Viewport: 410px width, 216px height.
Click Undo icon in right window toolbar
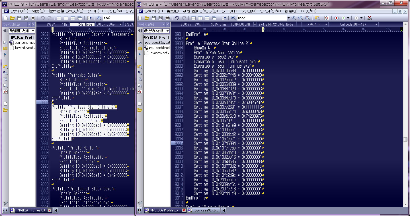(x=177, y=18)
